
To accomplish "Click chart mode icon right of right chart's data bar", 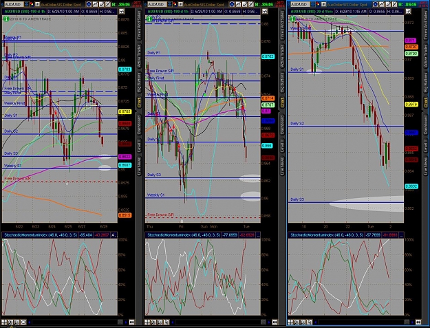I will pyautogui.click(x=408, y=11).
